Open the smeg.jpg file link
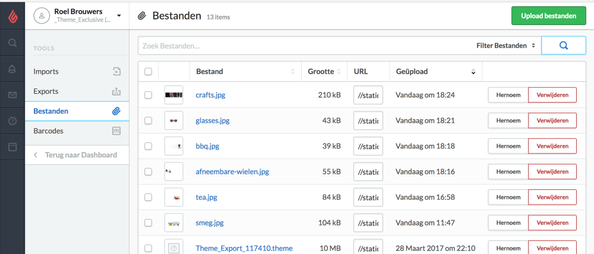This screenshot has width=594, height=254. tap(210, 223)
